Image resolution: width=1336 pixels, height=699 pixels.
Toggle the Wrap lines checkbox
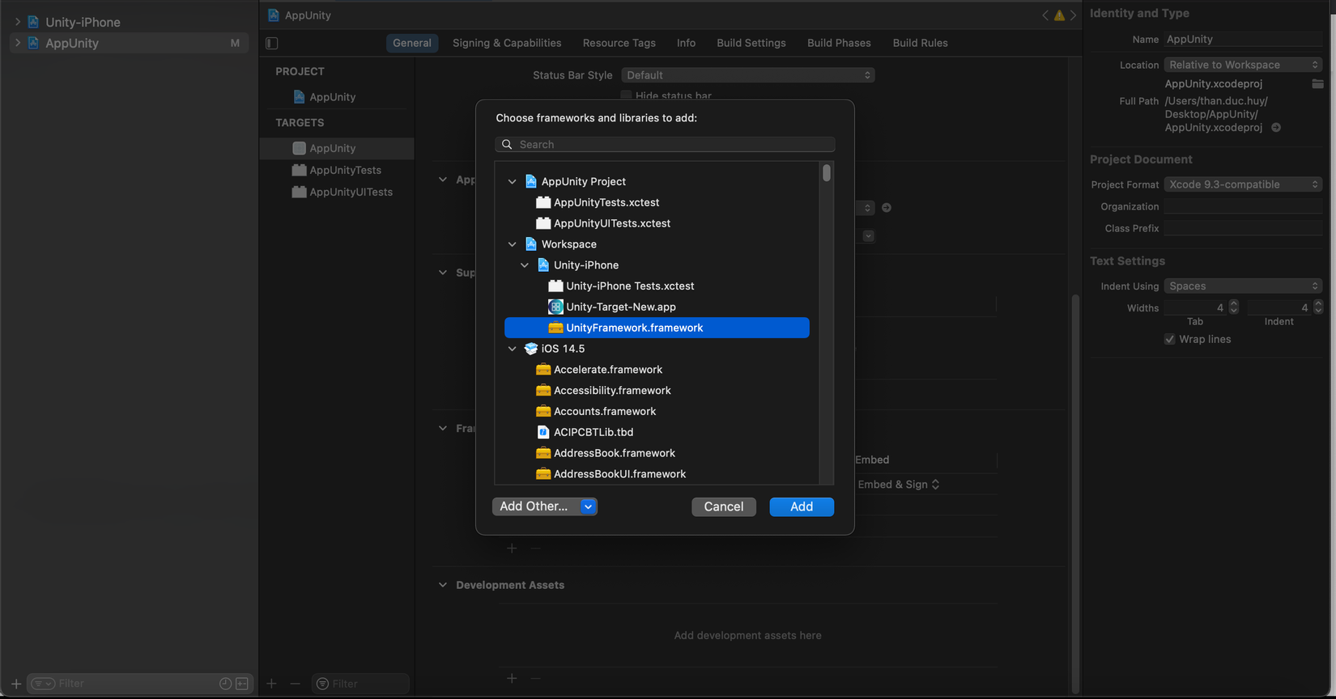(x=1169, y=339)
